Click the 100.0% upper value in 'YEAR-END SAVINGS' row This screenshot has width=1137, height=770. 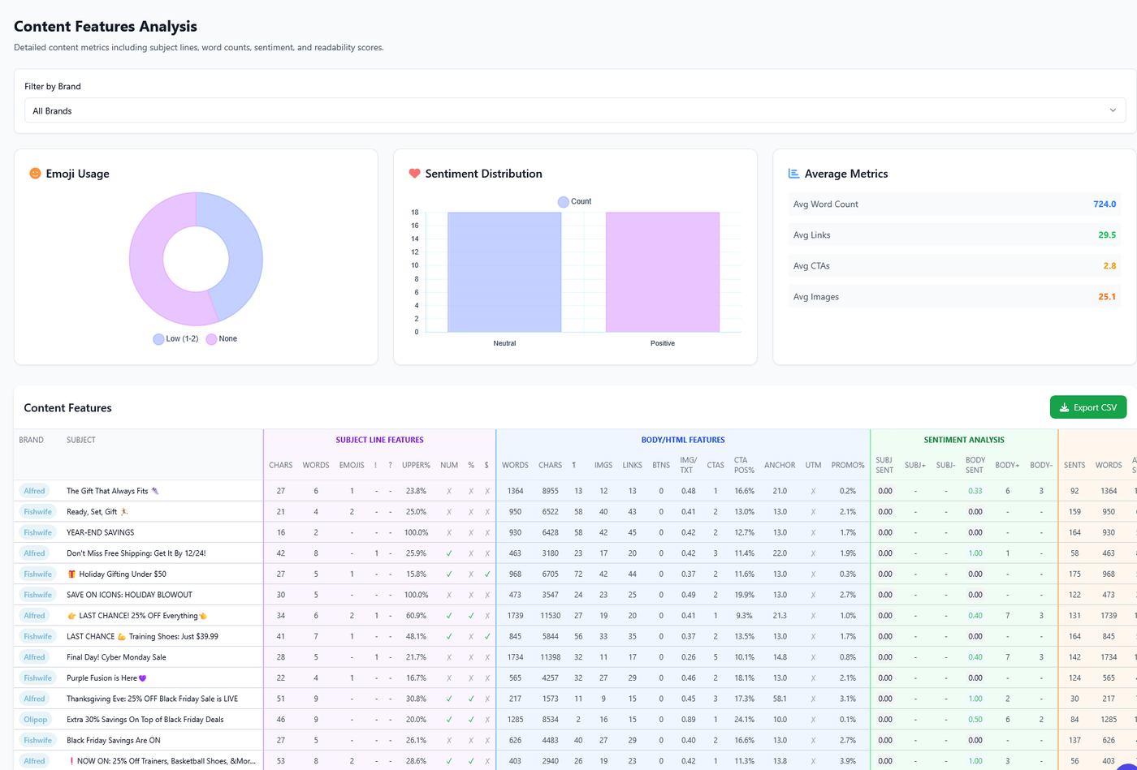[416, 532]
